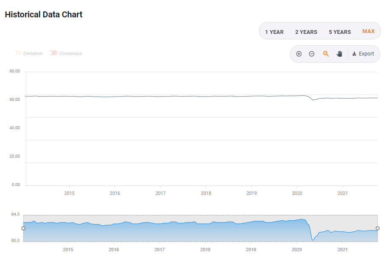Show the 5 YEARS range
387x258 pixels.
[339, 32]
